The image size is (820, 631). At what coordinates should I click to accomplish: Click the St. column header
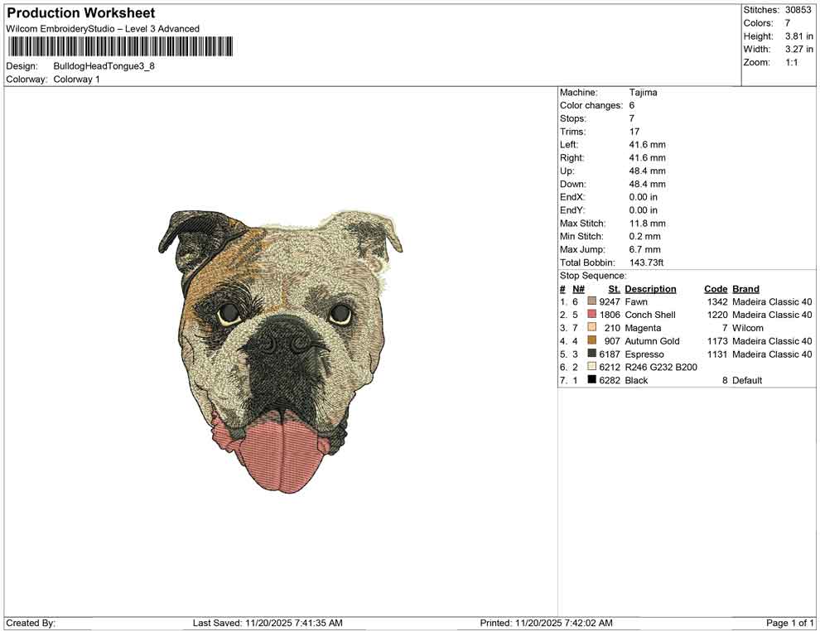pos(613,288)
